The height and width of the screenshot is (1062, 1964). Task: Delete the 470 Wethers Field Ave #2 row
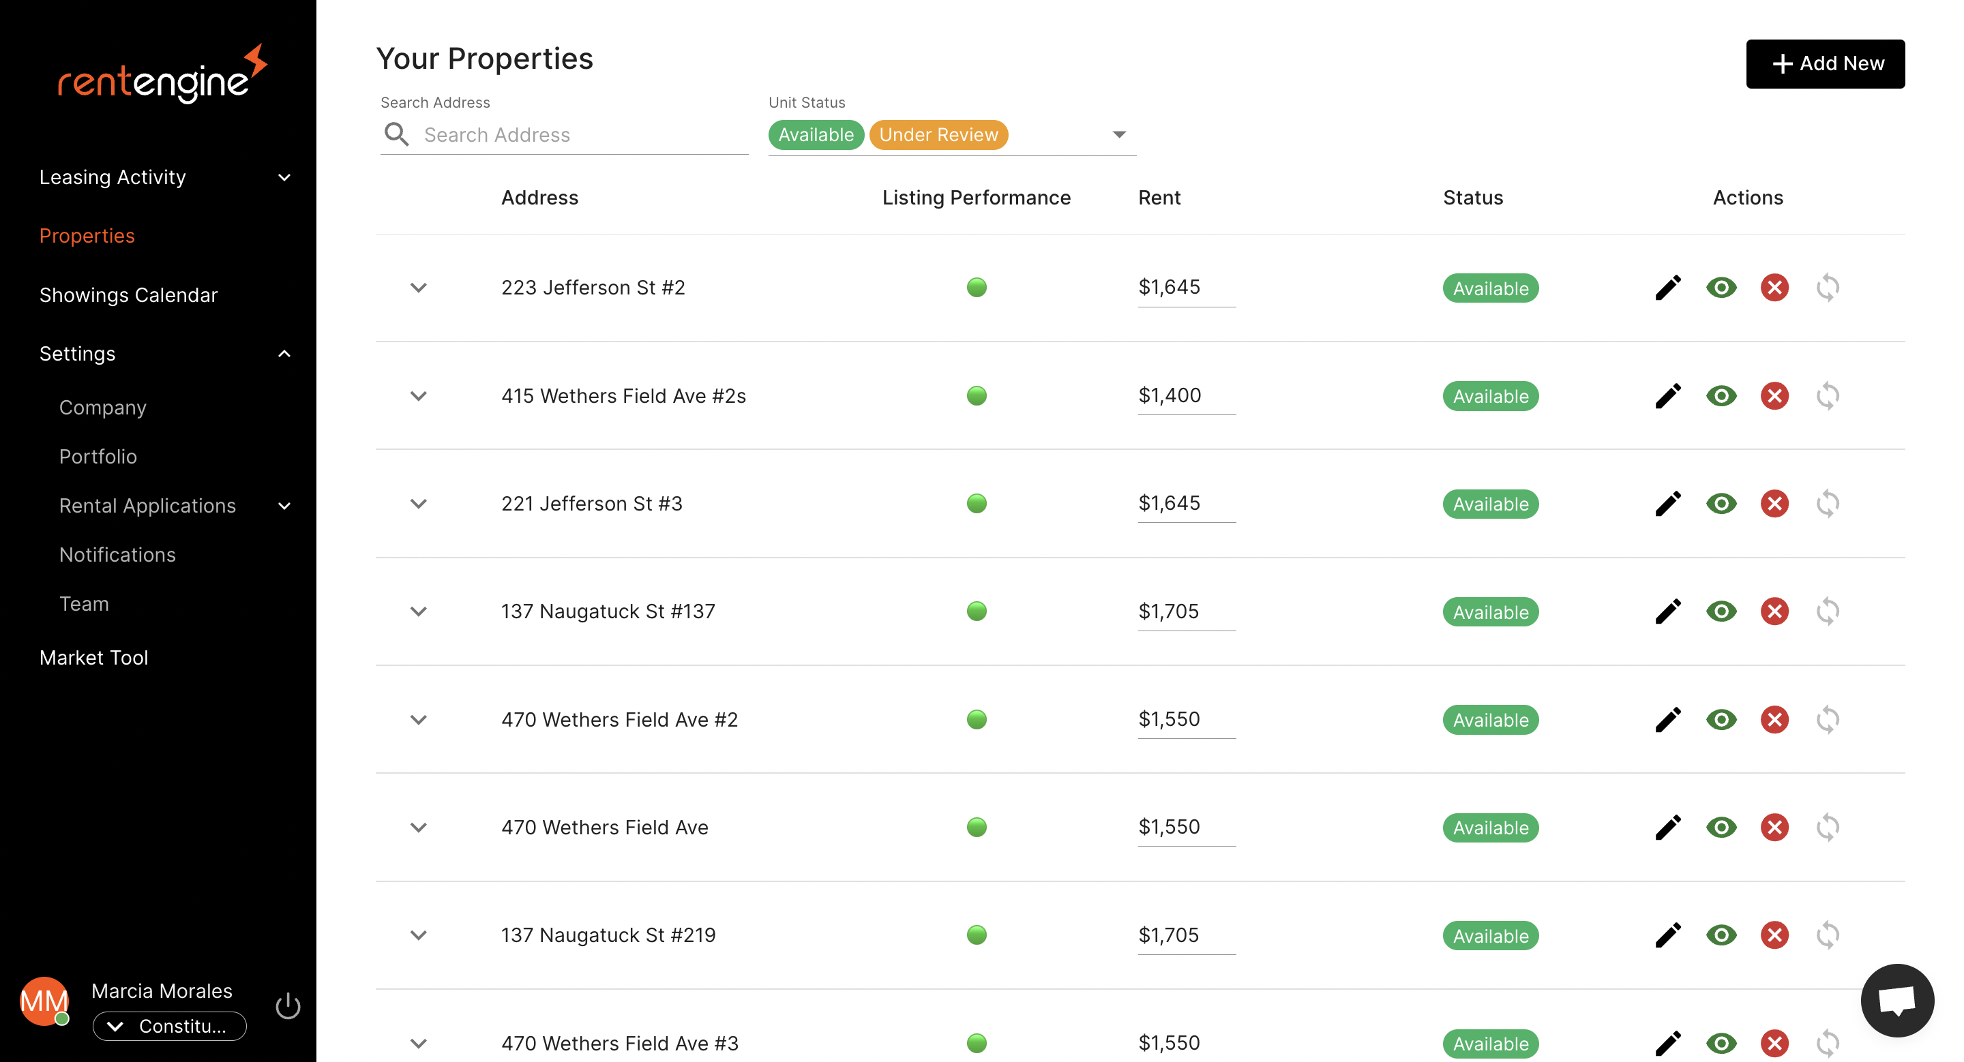1774,720
